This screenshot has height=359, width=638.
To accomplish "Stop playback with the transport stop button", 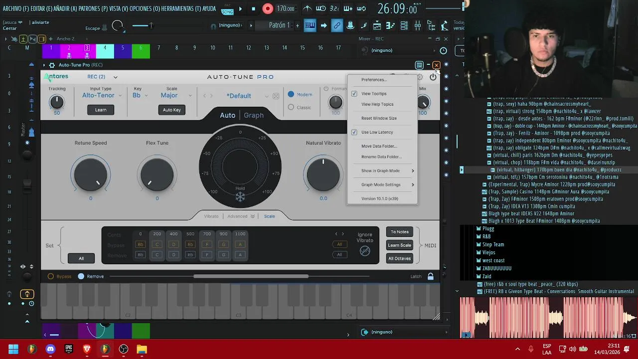I will click(x=253, y=8).
